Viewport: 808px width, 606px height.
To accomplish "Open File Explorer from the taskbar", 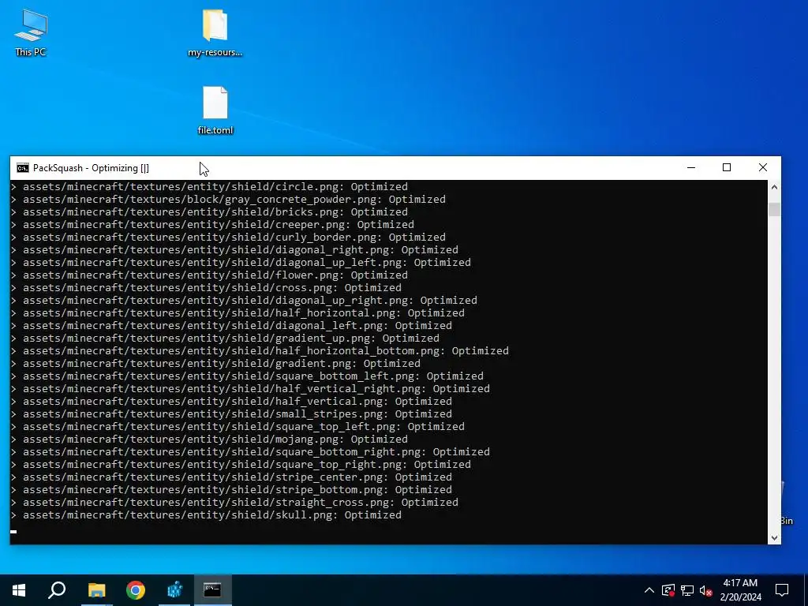I will click(x=96, y=590).
